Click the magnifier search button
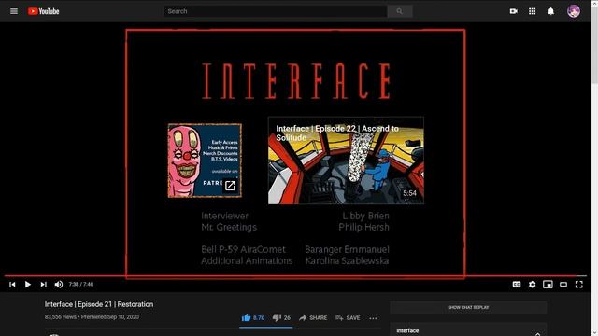 pos(399,11)
